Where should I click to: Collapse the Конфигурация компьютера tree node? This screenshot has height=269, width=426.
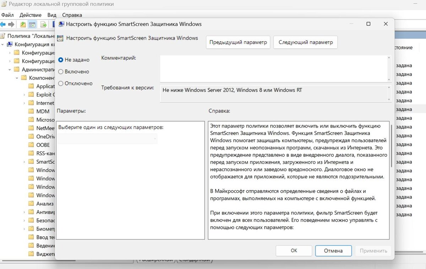2,44
